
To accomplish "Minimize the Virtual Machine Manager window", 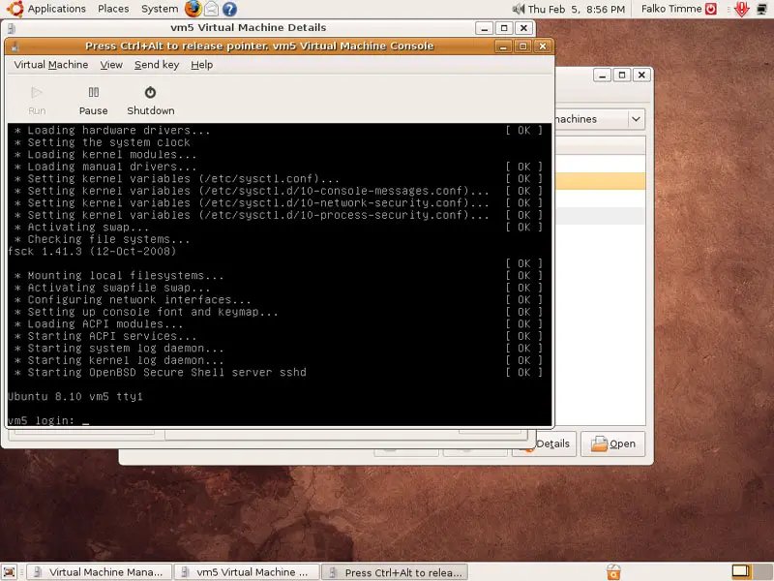I will coord(602,76).
